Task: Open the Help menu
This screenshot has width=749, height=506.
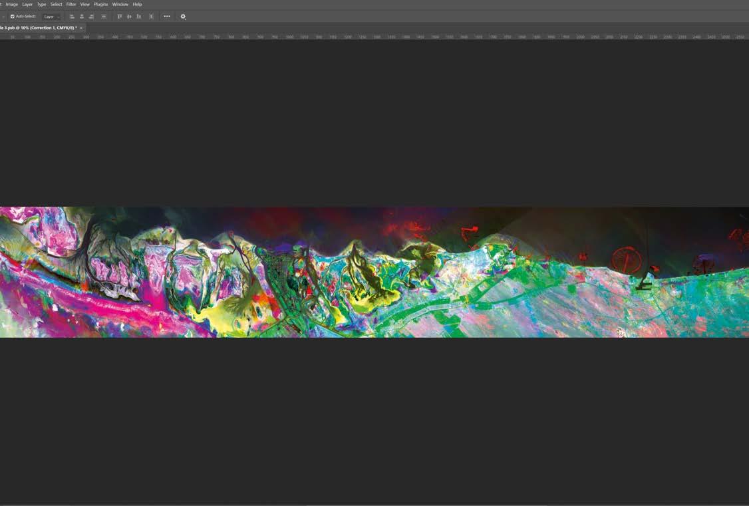Action: click(138, 4)
